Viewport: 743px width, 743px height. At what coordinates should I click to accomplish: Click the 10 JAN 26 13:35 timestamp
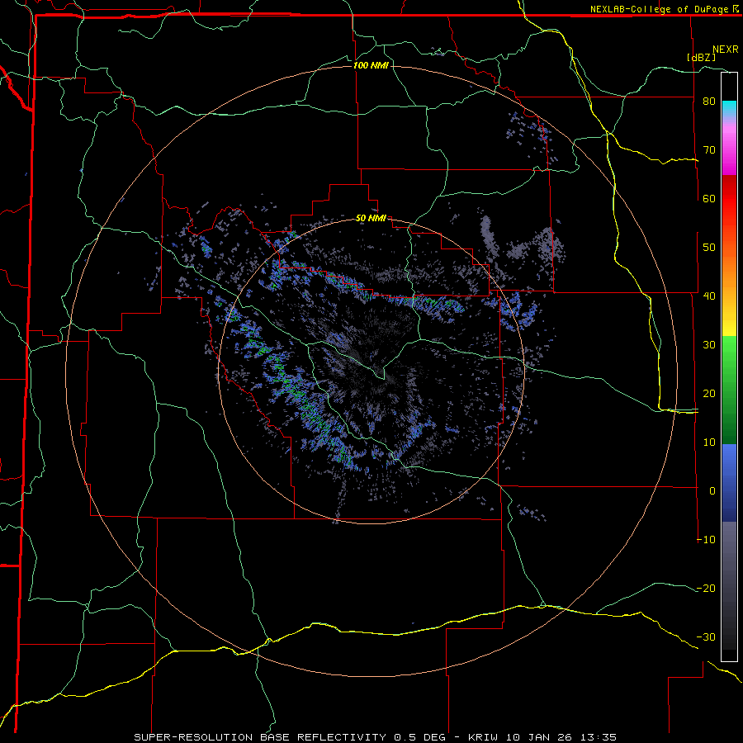562,737
